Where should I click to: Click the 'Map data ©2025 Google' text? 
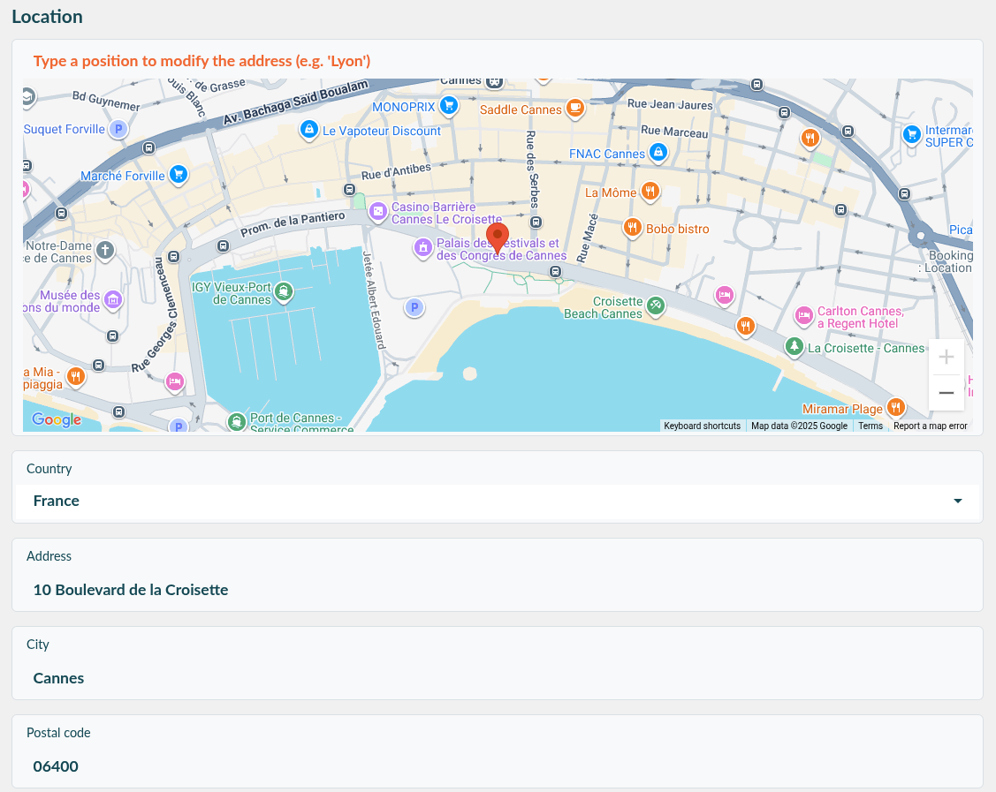point(799,426)
